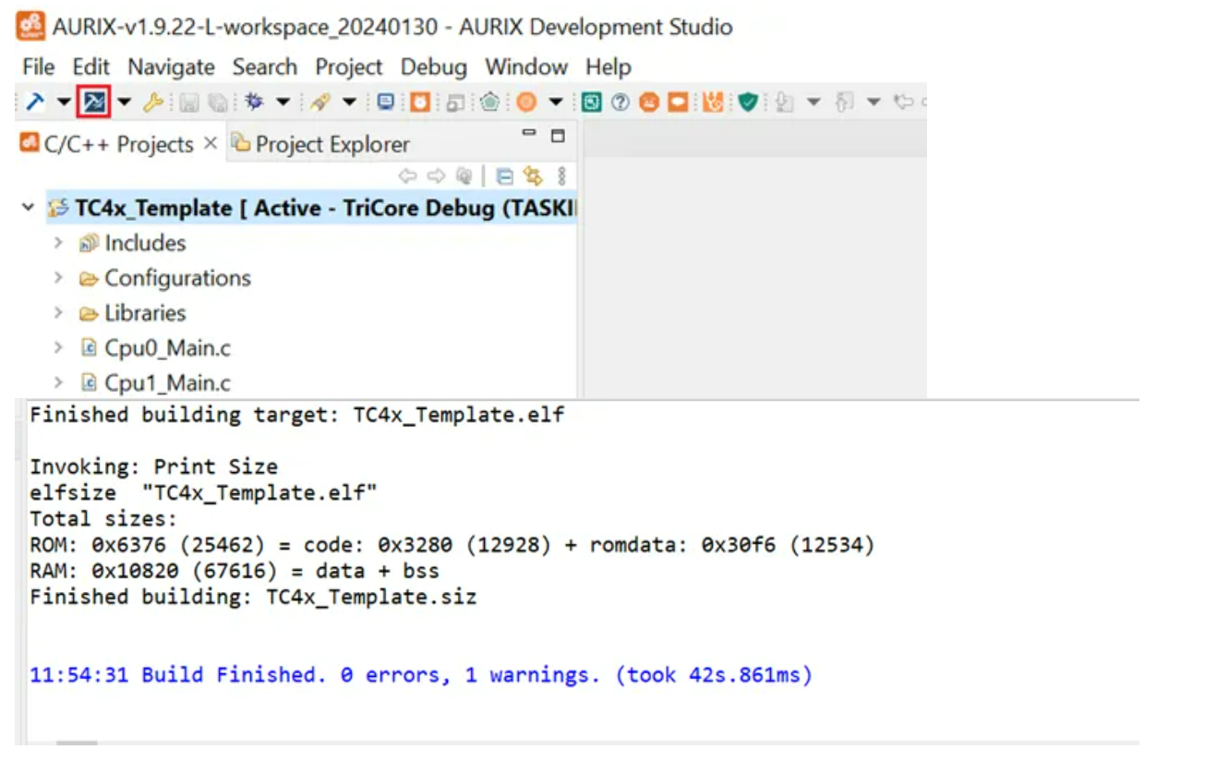Expand the Libraries folder node
Viewport: 1205px width, 762px height.
coord(58,313)
